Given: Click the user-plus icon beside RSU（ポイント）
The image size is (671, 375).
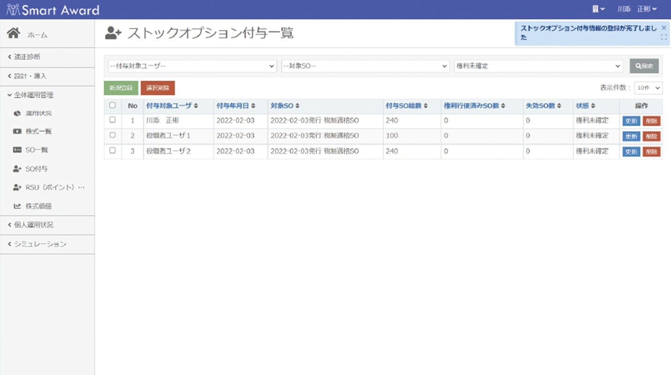Looking at the screenshot, I should coord(17,187).
